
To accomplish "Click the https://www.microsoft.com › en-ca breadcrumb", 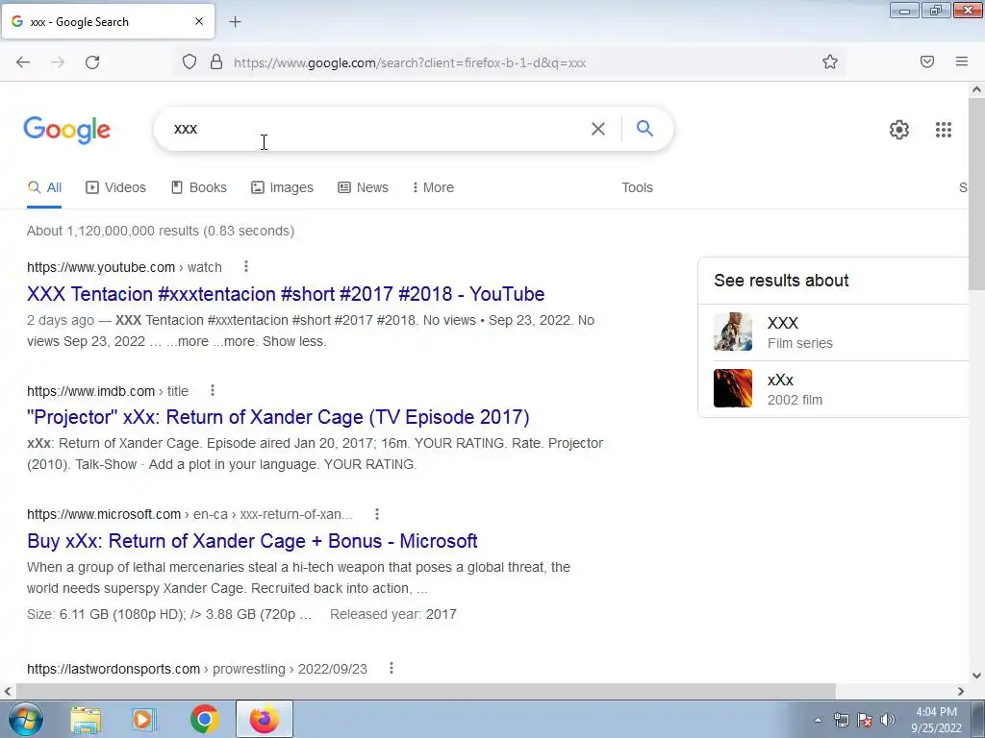I will [189, 515].
